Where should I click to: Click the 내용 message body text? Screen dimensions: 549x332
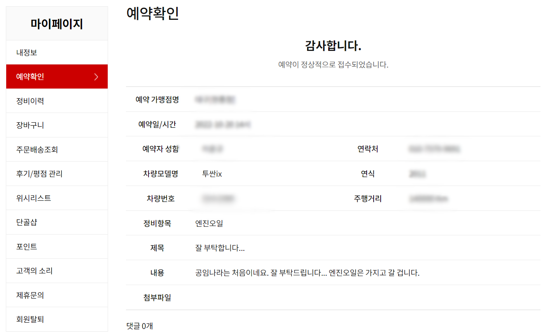pos(307,273)
